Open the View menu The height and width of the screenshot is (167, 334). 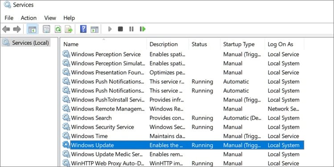pos(50,18)
